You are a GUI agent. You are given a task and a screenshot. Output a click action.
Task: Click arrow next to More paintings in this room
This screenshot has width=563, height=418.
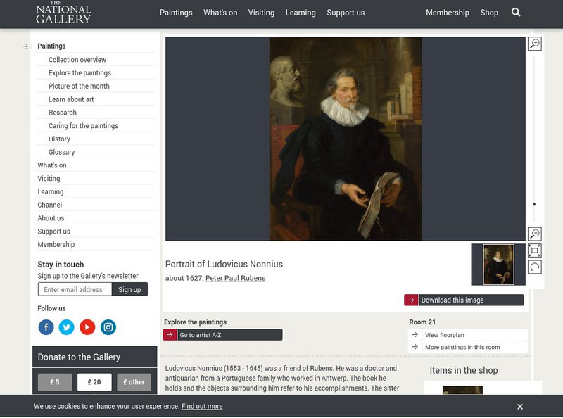415,347
